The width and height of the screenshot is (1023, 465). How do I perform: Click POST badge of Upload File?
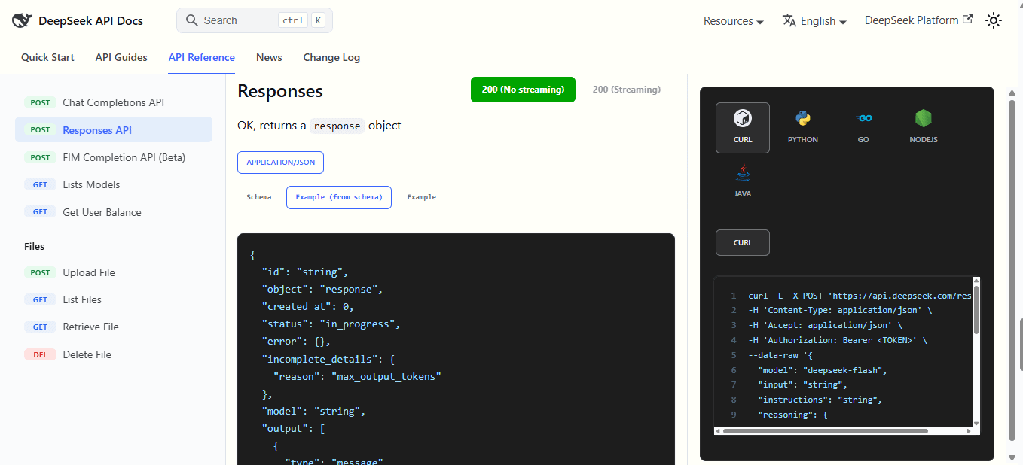pyautogui.click(x=41, y=272)
